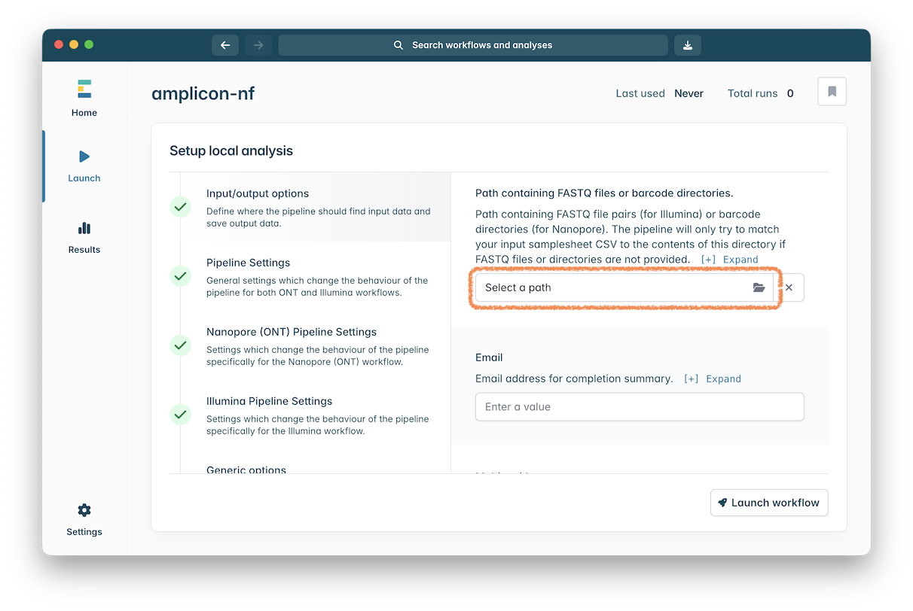Click the Launch workflow button

click(x=768, y=503)
